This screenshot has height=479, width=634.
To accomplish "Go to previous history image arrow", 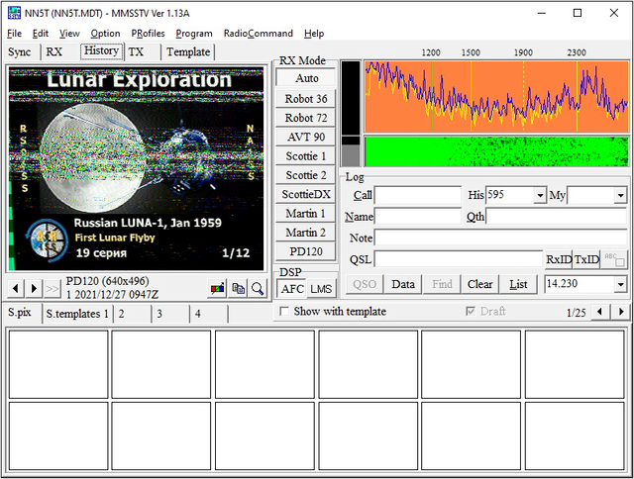I will coord(16,288).
